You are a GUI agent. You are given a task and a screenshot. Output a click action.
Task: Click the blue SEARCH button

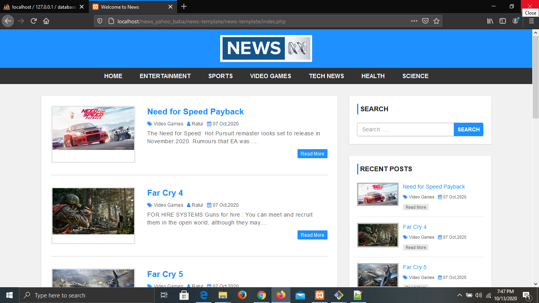[468, 129]
